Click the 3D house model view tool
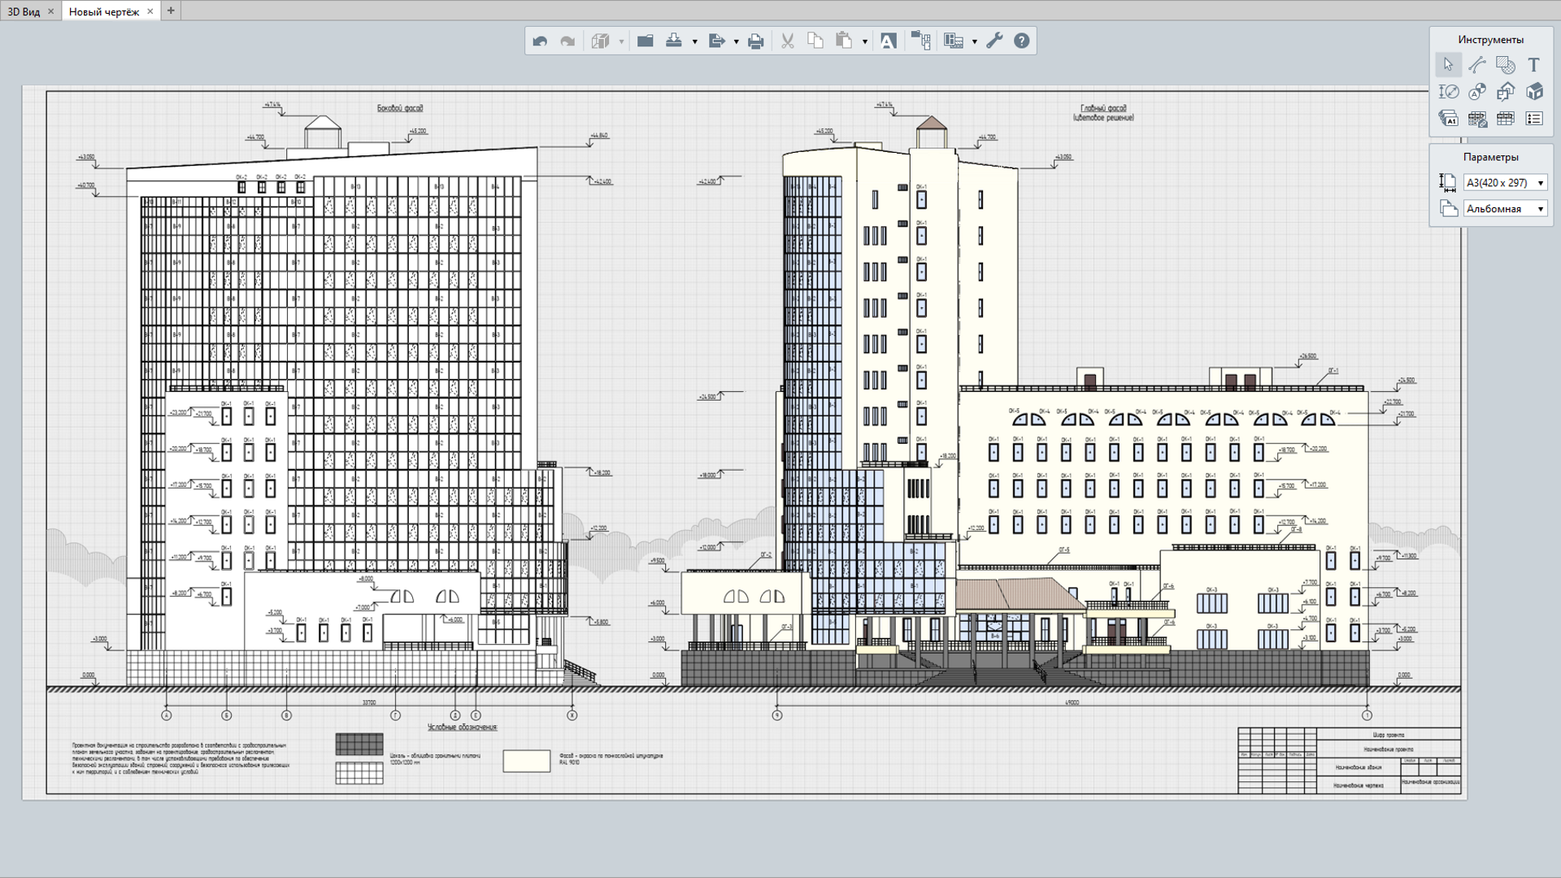1561x878 pixels. click(1534, 92)
